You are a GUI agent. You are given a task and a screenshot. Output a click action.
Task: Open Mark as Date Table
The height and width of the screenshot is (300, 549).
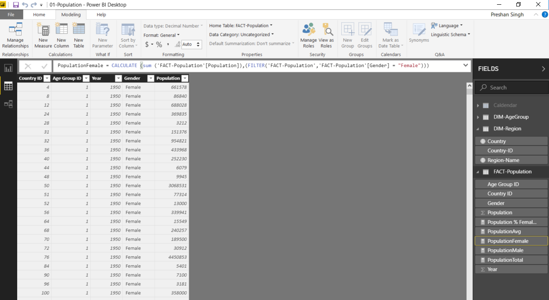[x=391, y=36]
